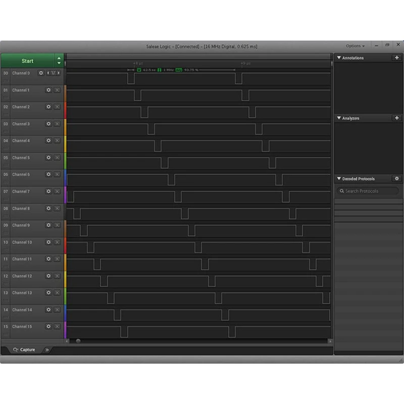The image size is (404, 404).
Task: Select next-edge trigger arrow on Channel 0
Action: [59, 73]
